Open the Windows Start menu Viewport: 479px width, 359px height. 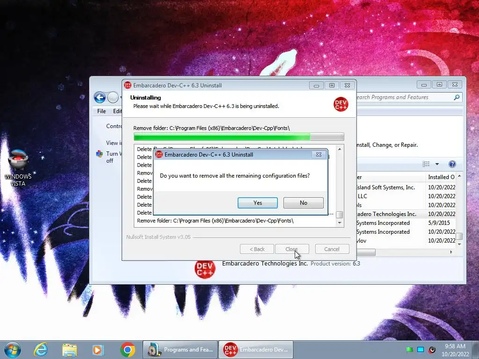click(13, 350)
